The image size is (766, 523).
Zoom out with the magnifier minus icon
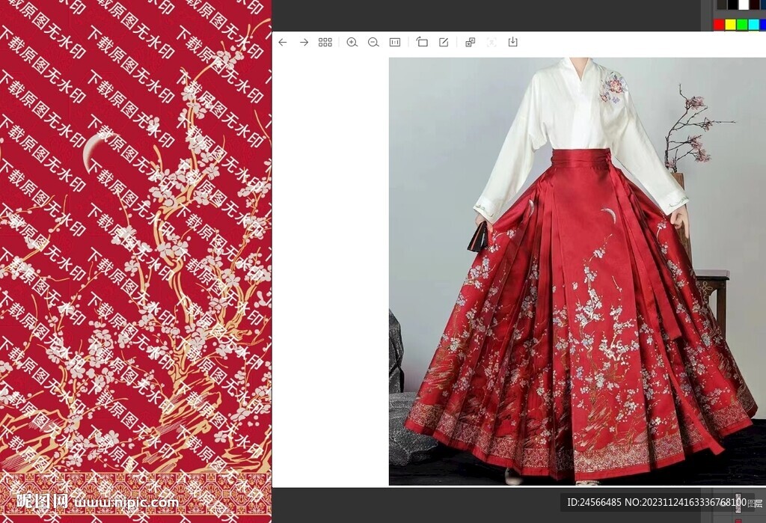click(373, 43)
